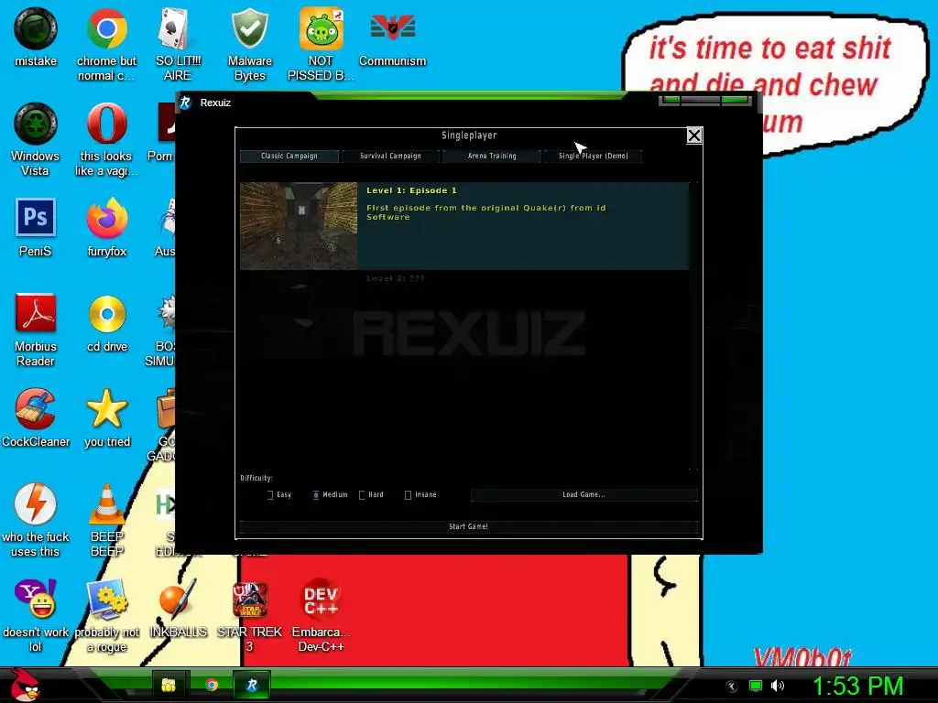Open the volume speaker tray icon

(x=777, y=686)
